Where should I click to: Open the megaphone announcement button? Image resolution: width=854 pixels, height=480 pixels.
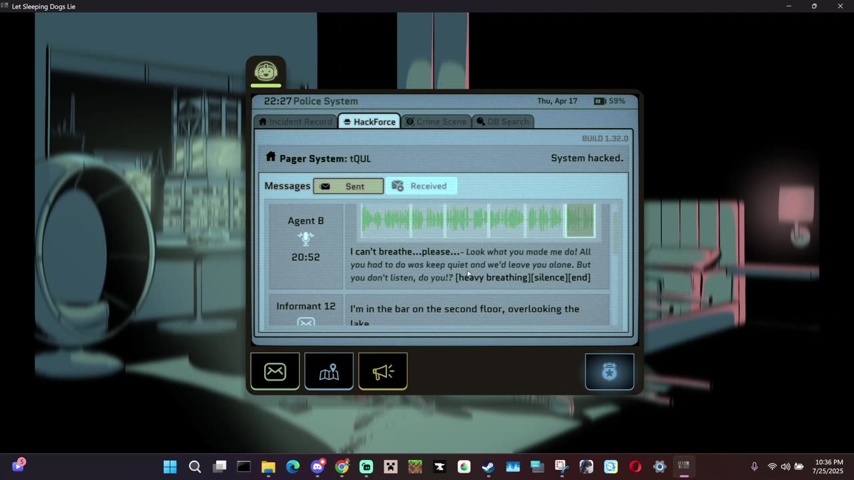[383, 371]
